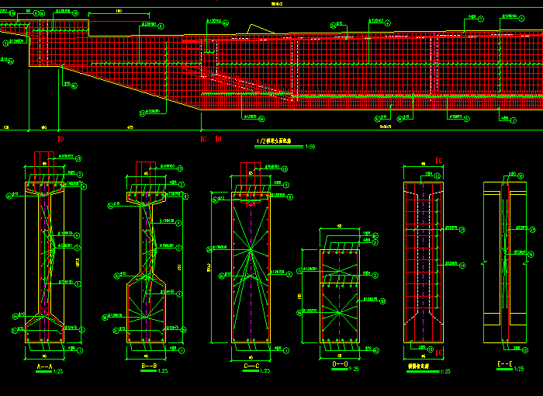
Task: Pick the center radial rebar node in C—C section
Action: click(251, 251)
